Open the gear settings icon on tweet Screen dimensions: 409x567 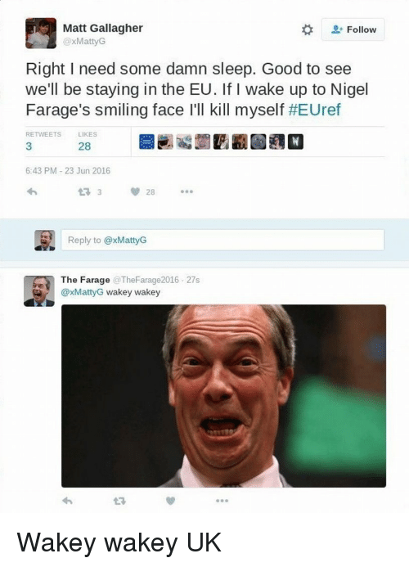point(307,29)
